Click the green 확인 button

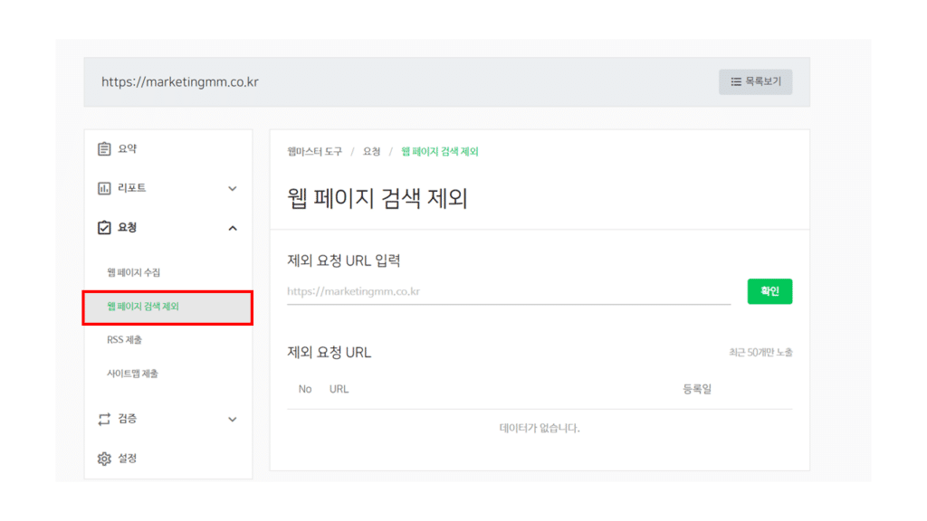769,291
